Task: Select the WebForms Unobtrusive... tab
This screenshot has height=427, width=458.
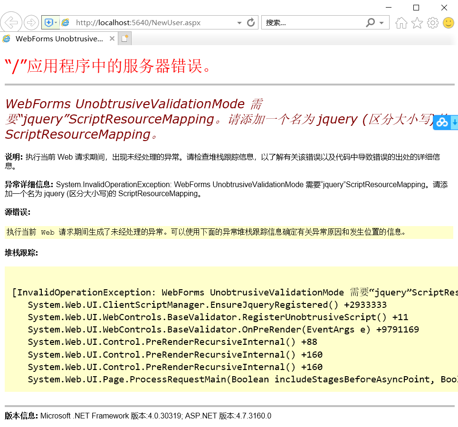Action: point(58,38)
